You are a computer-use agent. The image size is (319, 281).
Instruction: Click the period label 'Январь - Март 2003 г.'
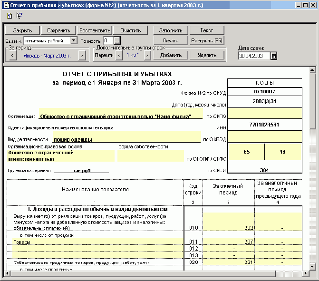[x=47, y=56]
